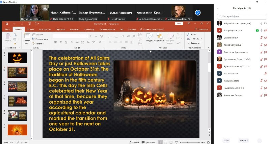Click the Find a participant search field

pyautogui.click(x=242, y=16)
